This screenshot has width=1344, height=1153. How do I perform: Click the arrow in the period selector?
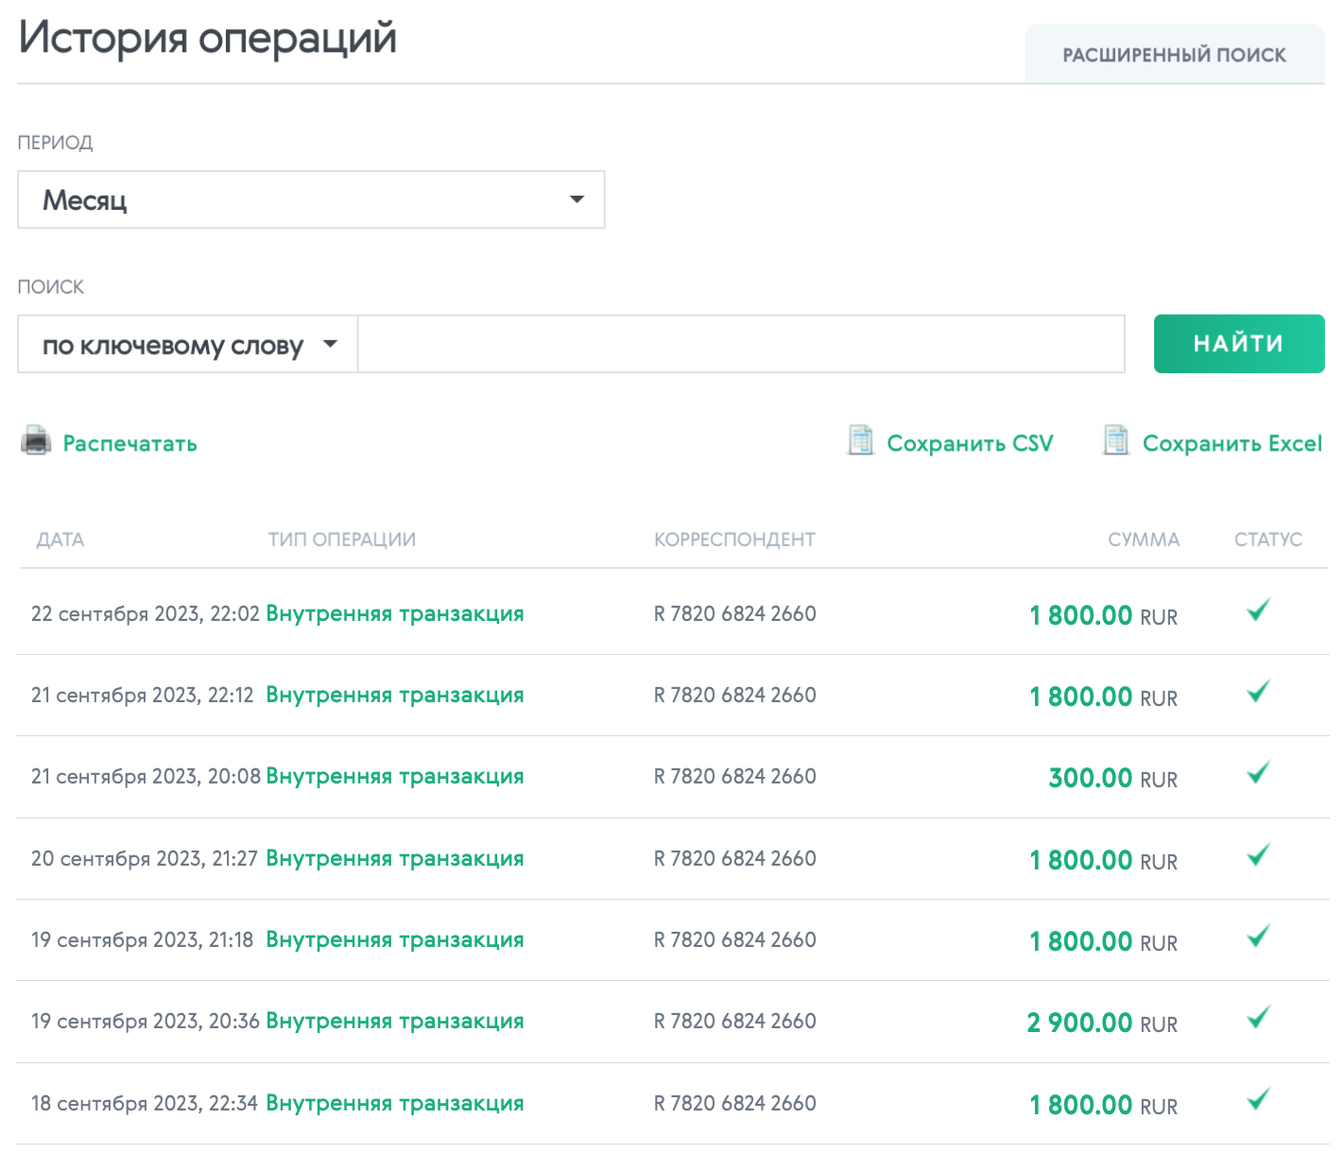click(x=577, y=199)
